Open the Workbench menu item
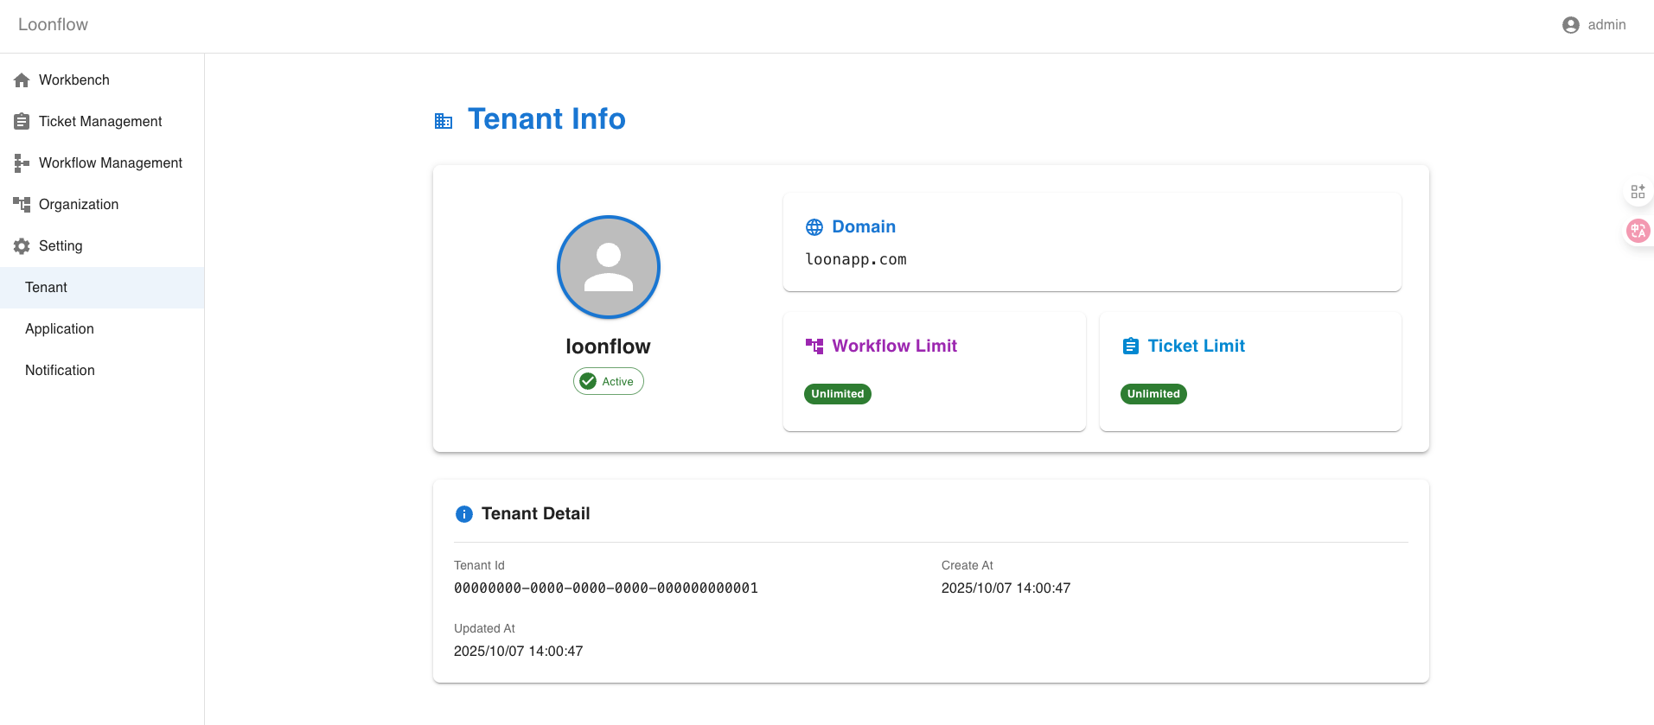Image resolution: width=1654 pixels, height=725 pixels. click(102, 80)
